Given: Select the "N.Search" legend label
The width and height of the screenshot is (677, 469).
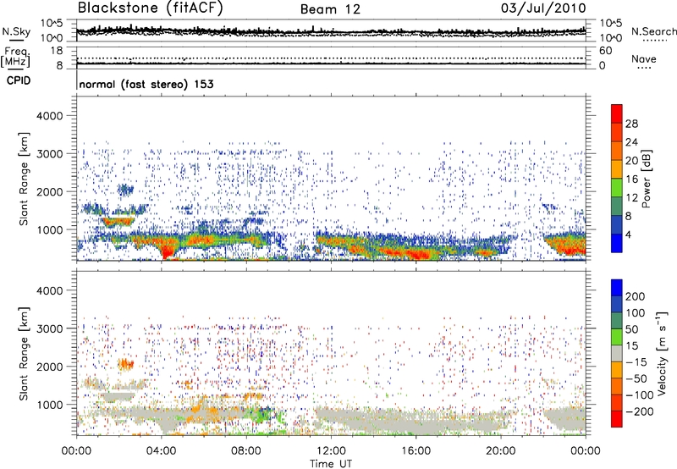Looking at the screenshot, I should (653, 31).
